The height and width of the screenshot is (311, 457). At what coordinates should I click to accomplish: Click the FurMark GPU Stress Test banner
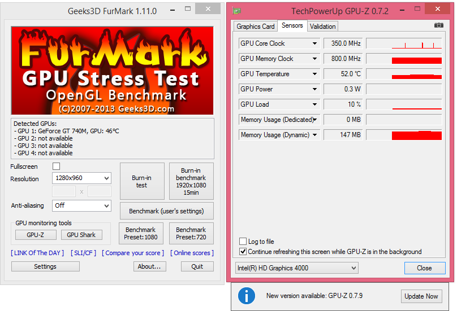point(112,71)
